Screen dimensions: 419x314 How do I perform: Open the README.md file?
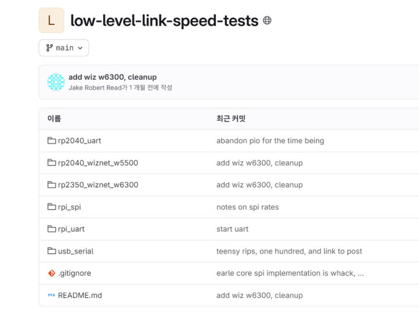coord(80,295)
